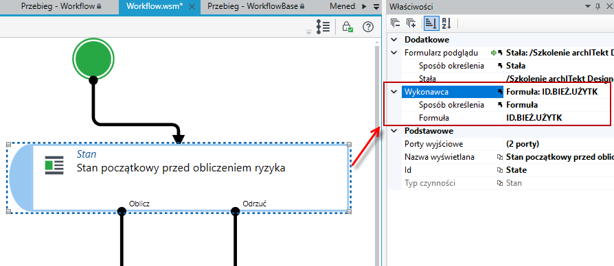
Task: Open help question mark icon
Action: click(x=368, y=27)
